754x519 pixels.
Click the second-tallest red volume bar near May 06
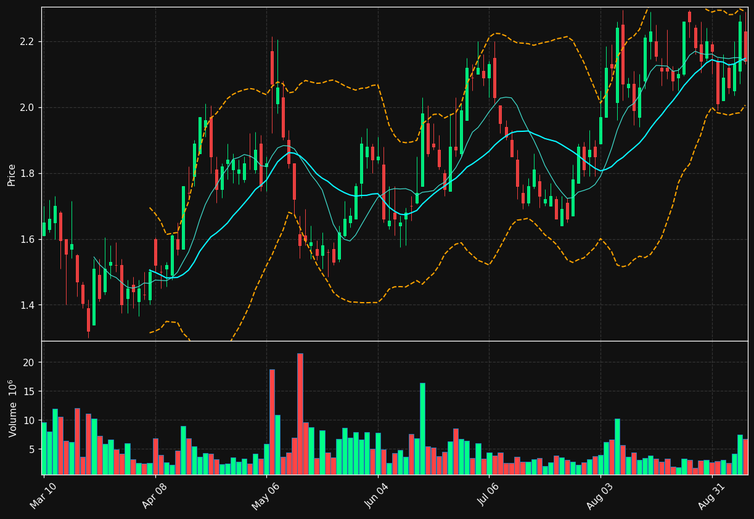tap(272, 422)
